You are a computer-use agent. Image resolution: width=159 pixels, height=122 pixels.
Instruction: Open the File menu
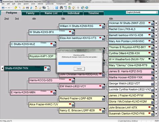point(3,4)
